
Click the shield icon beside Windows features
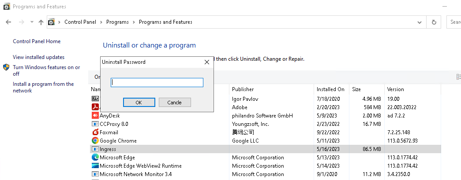(x=6, y=67)
